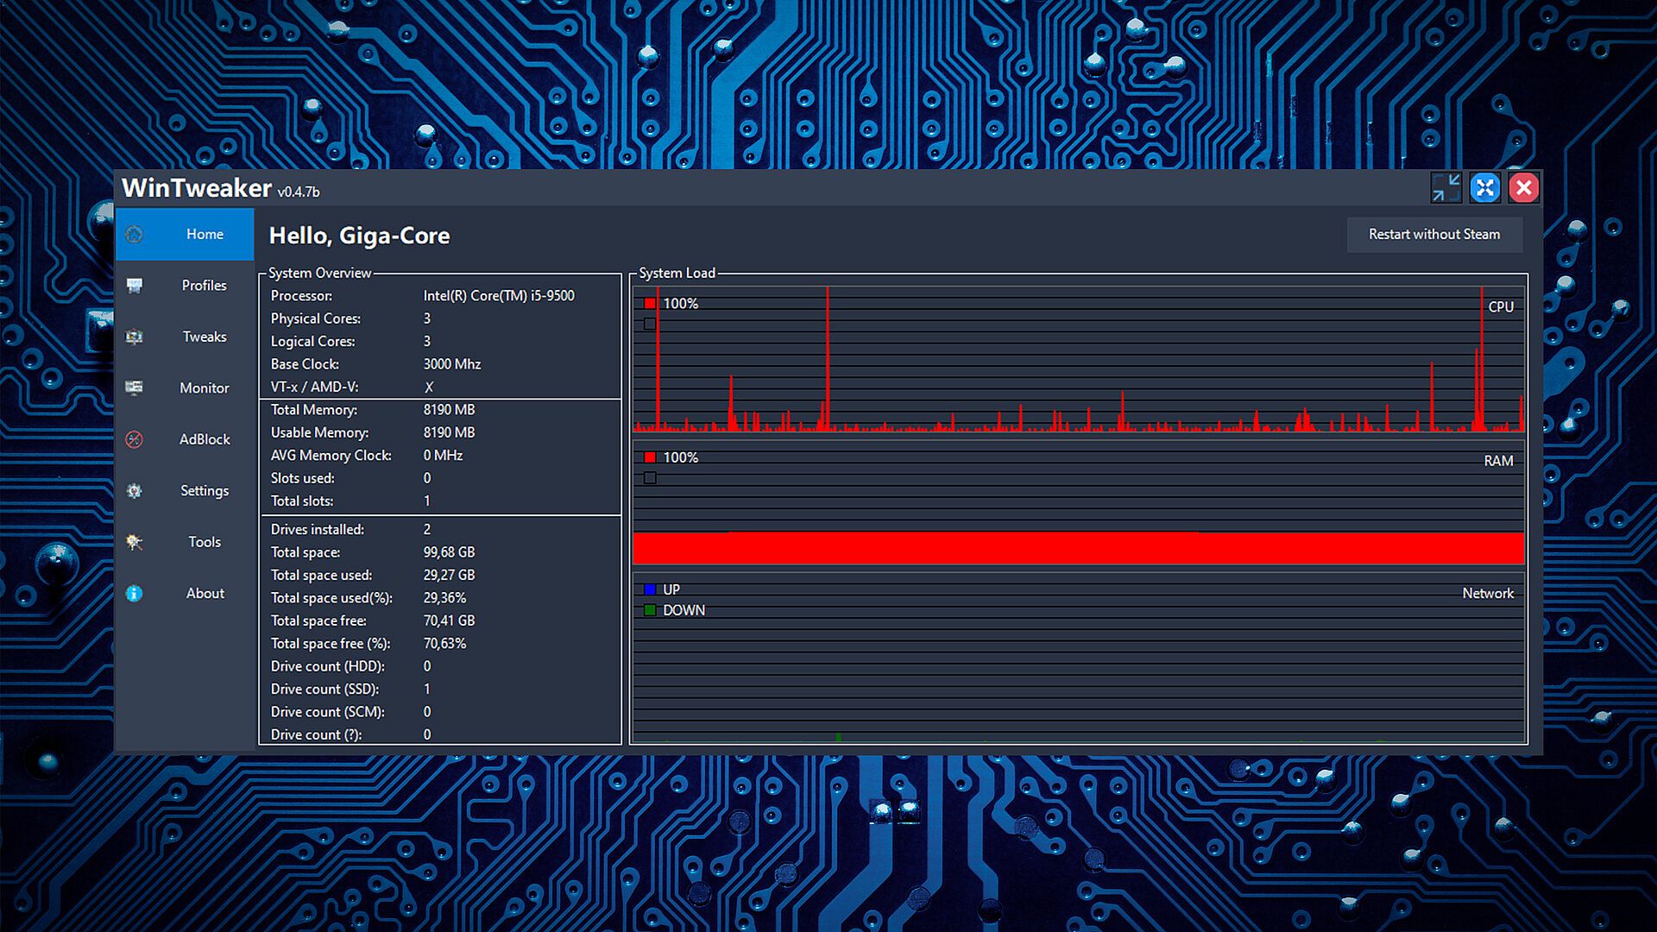
Task: Click the red RAM usage bar
Action: coord(1079,548)
